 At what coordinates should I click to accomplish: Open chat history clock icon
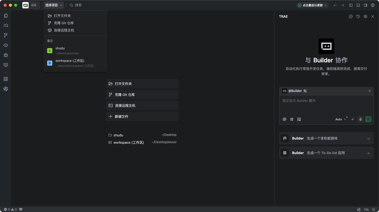click(358, 16)
